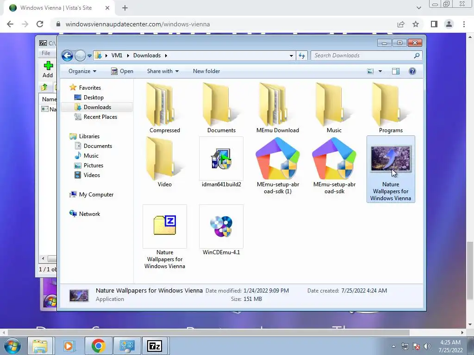
Task: Open the Music folder icon
Action: (x=334, y=107)
